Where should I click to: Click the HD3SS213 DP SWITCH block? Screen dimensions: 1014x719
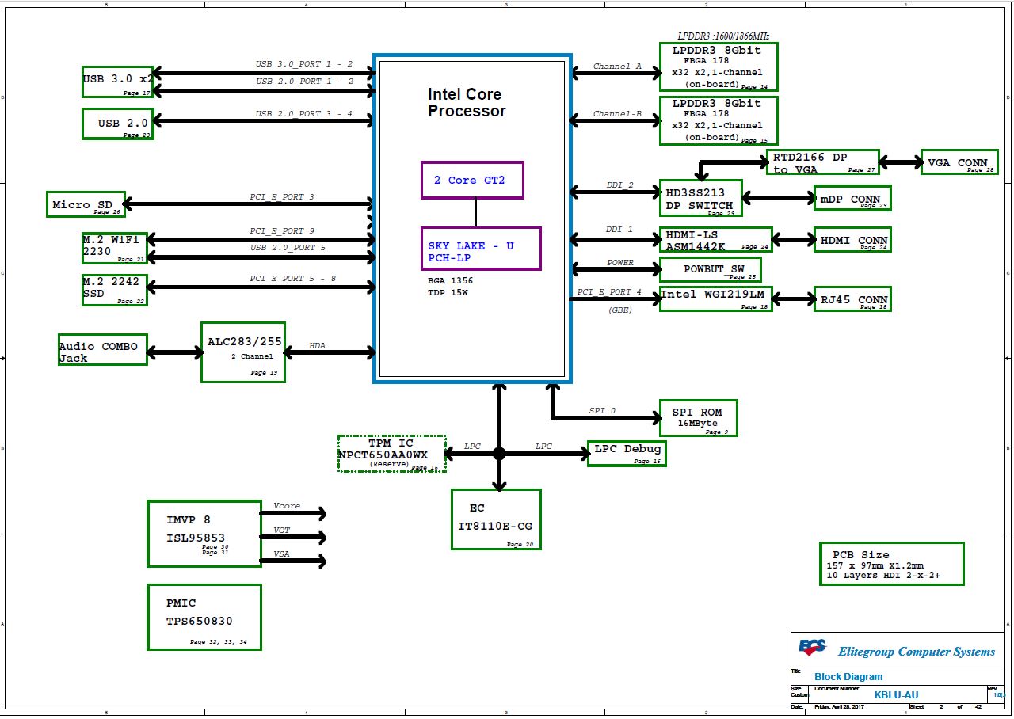pos(700,199)
